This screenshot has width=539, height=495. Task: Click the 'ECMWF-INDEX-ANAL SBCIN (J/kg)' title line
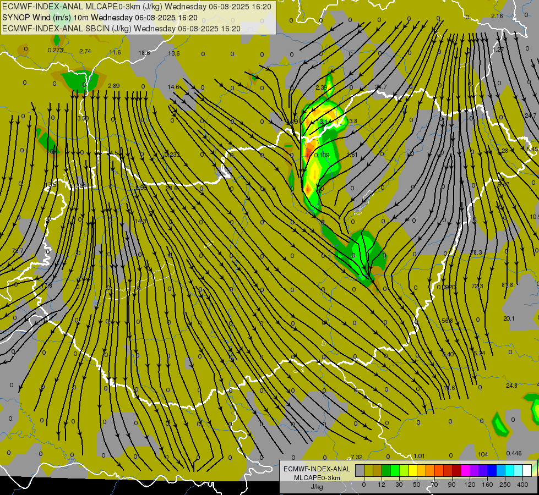(67, 29)
